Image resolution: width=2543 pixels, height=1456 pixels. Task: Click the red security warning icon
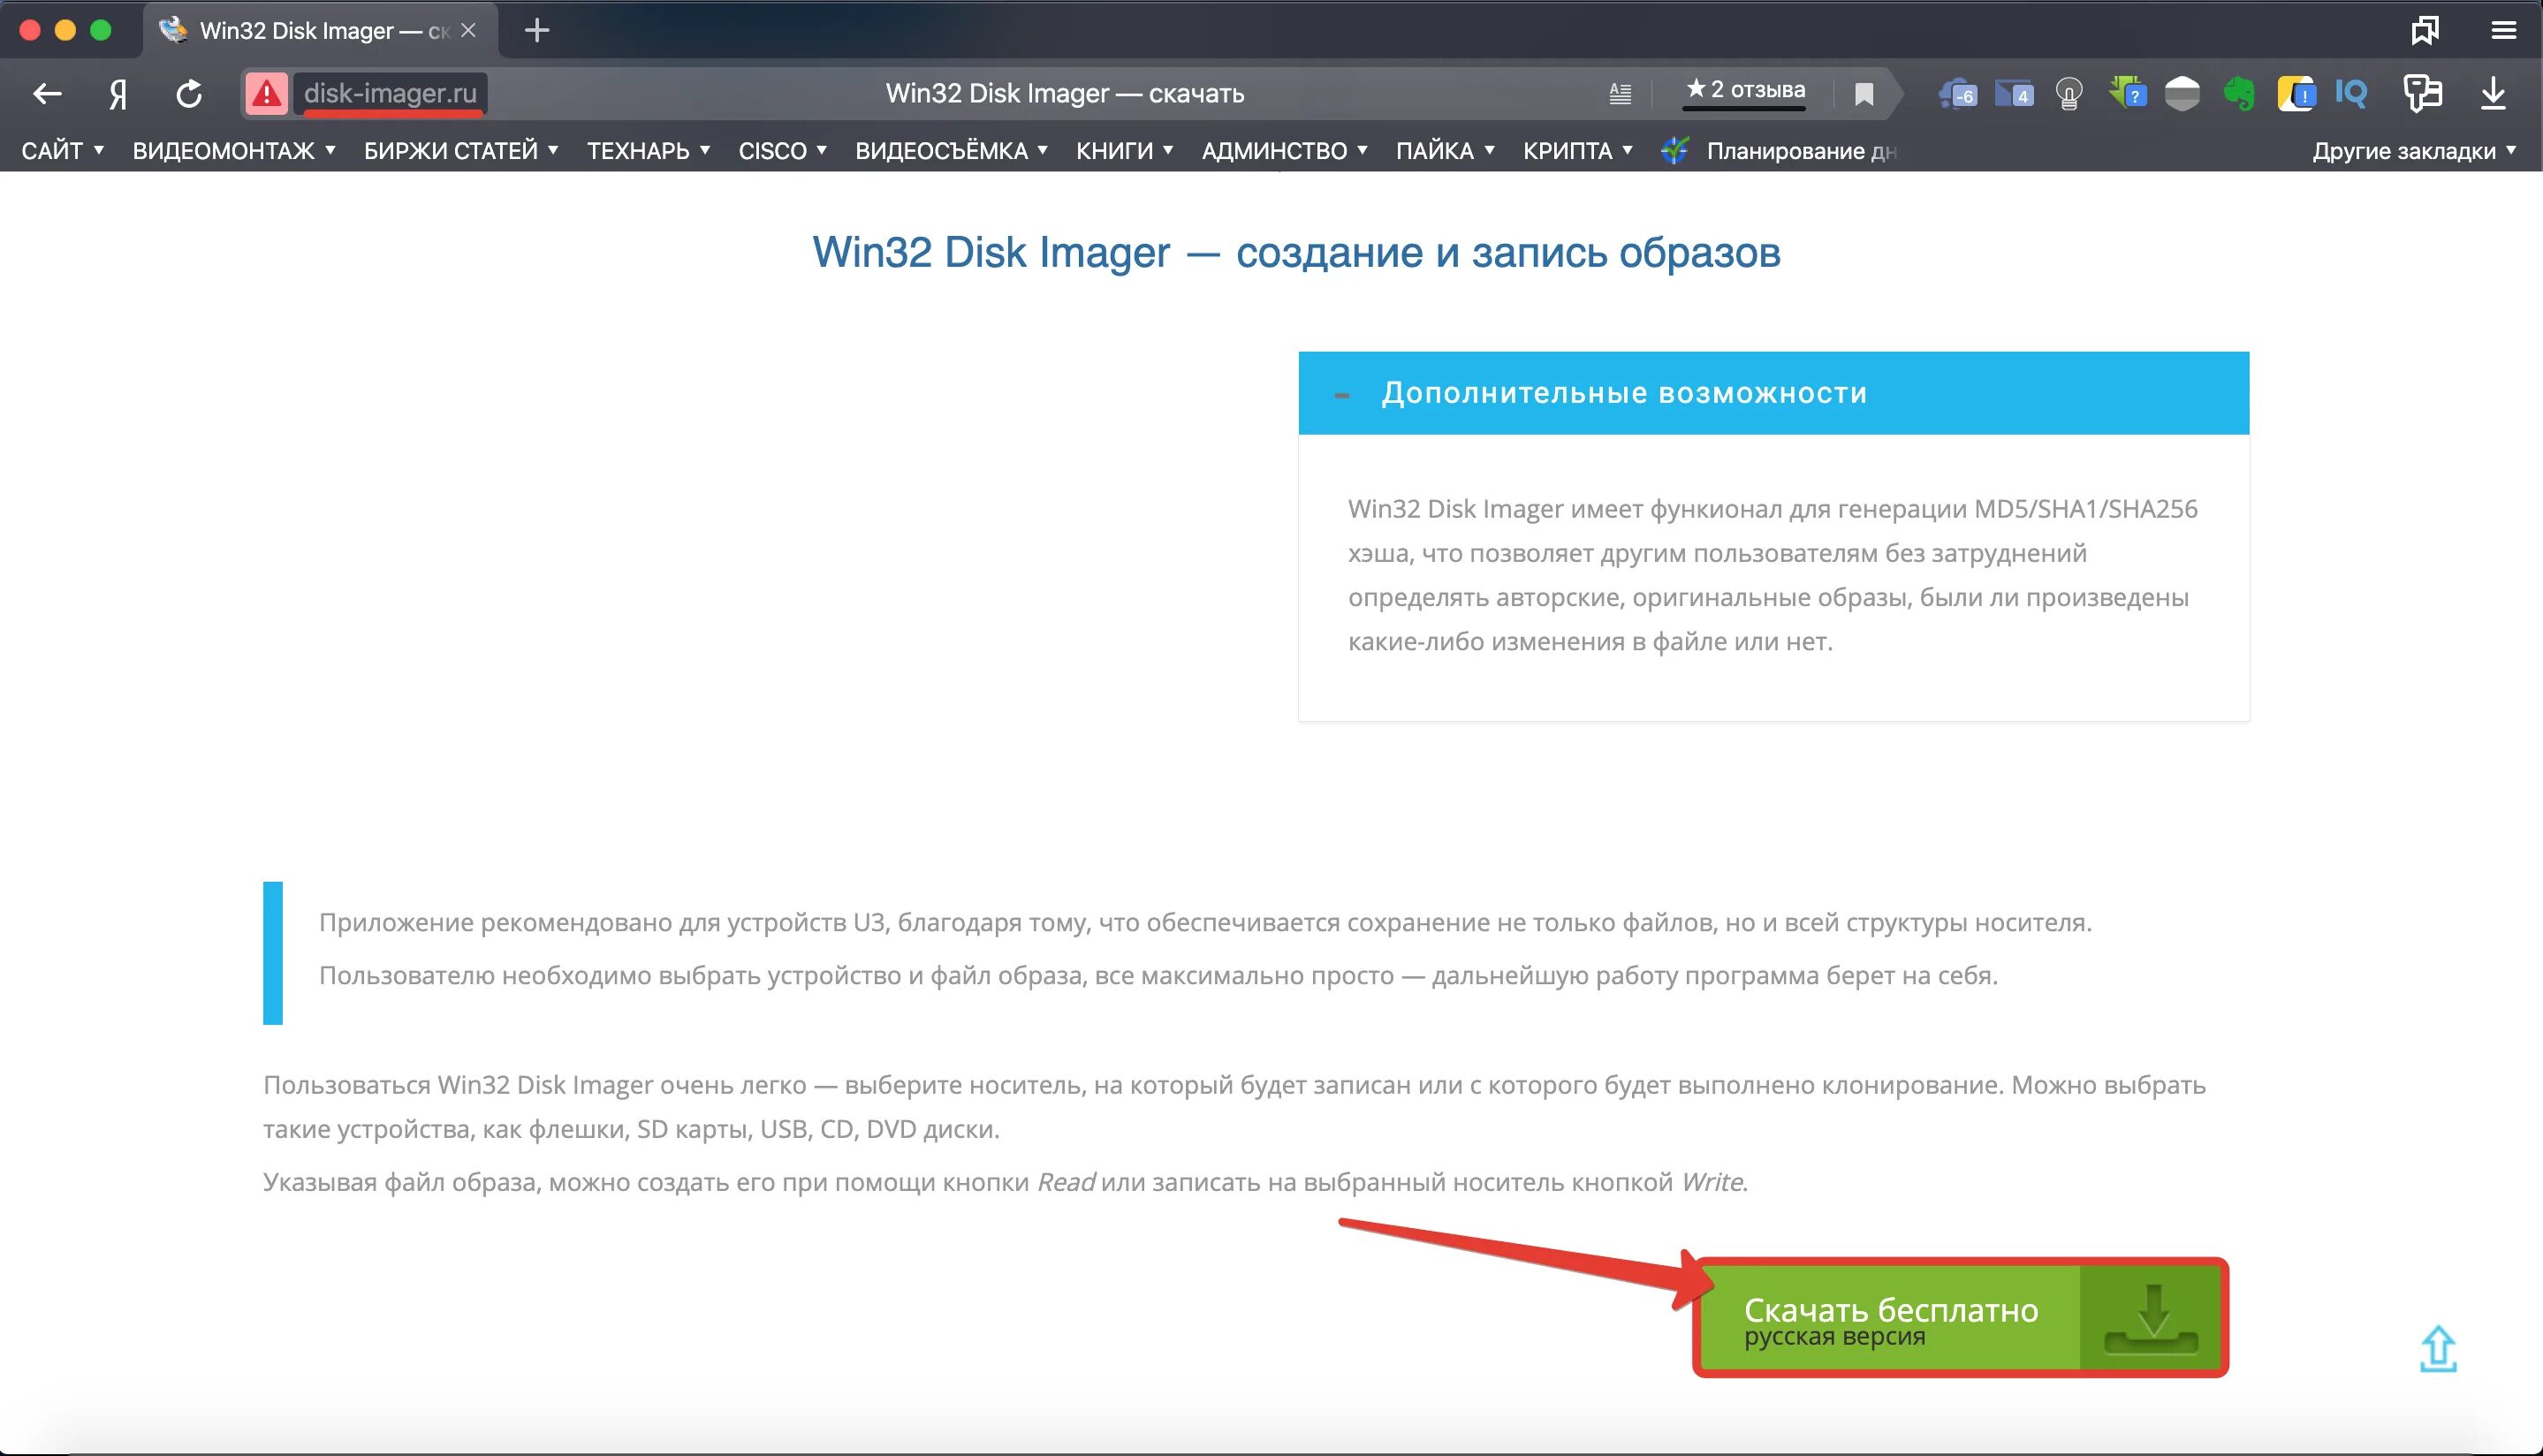(x=266, y=94)
